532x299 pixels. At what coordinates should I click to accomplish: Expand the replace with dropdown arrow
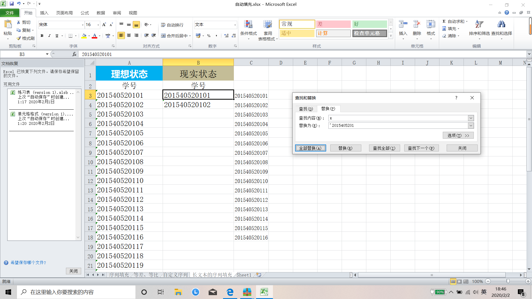[471, 126]
